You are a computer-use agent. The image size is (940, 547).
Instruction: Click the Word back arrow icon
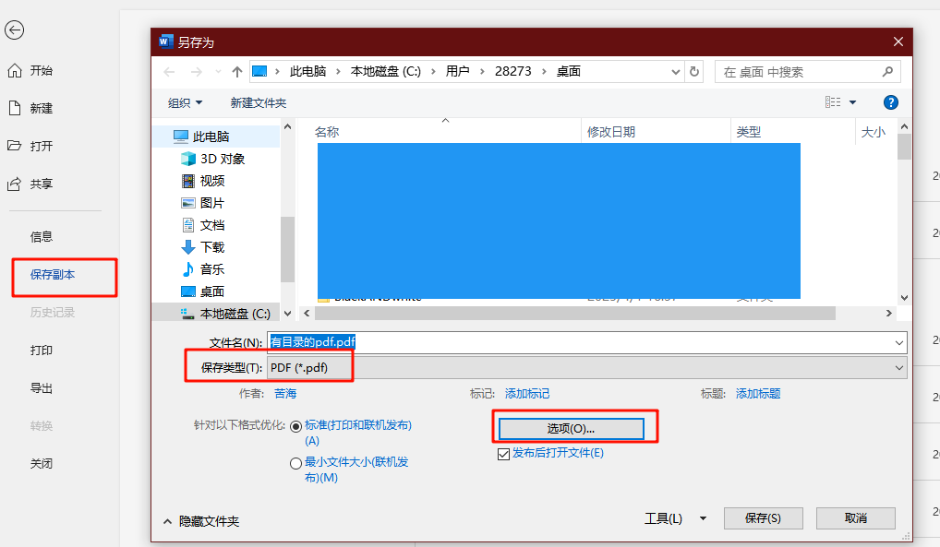click(x=15, y=30)
